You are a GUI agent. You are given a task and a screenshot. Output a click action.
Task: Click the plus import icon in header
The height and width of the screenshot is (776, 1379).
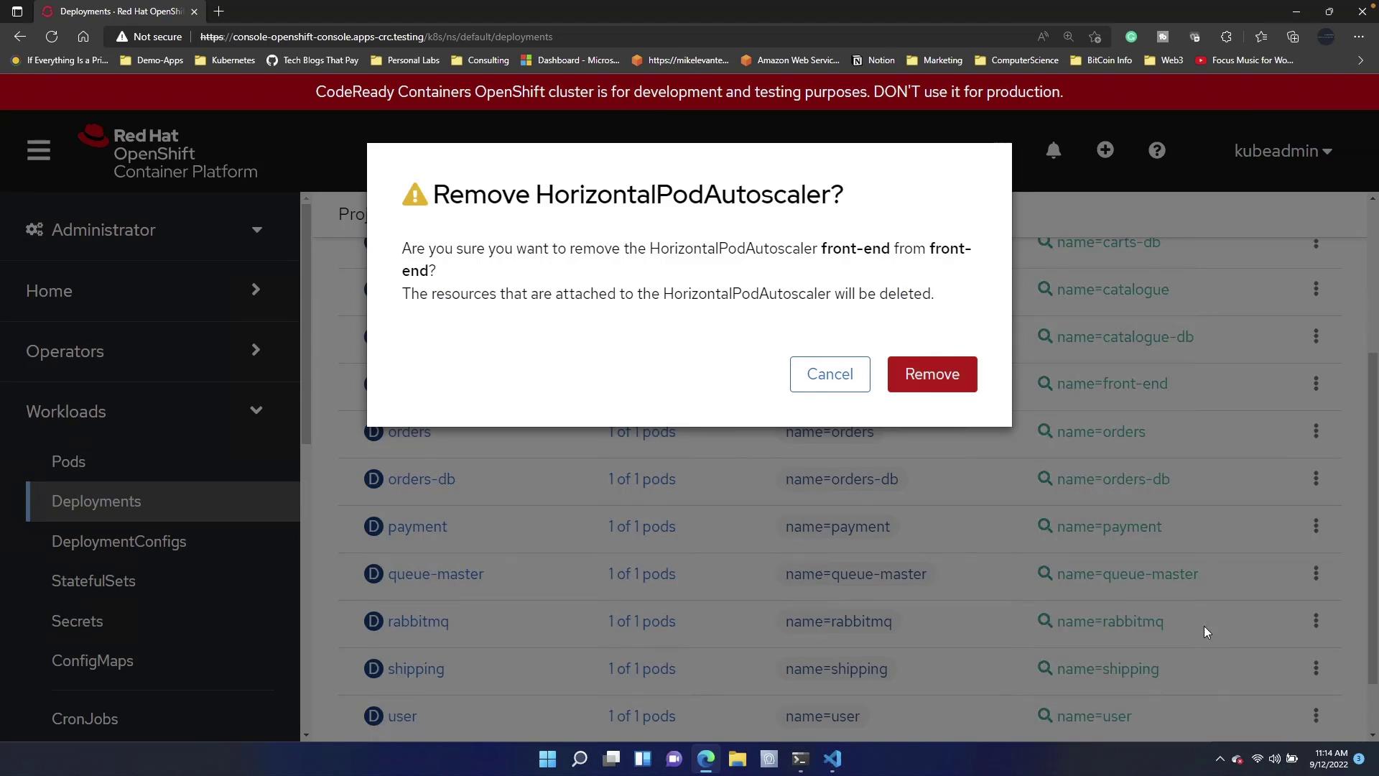pos(1105,149)
